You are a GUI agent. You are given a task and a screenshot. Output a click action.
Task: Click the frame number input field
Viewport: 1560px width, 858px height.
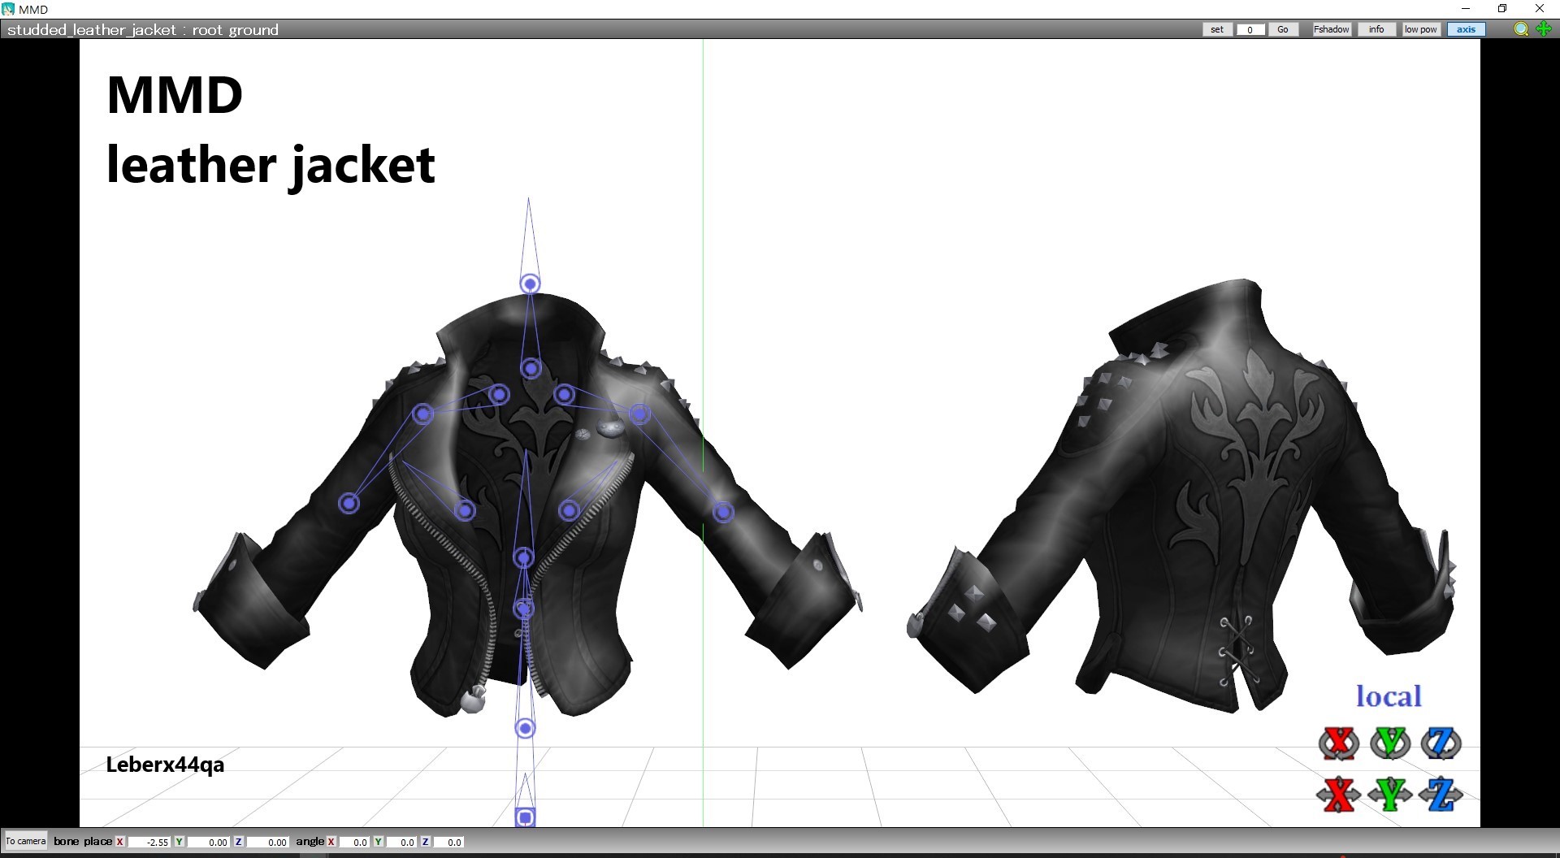(1250, 29)
